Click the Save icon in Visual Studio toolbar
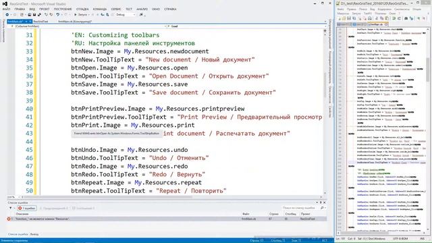The image size is (432, 243). (x=34, y=15)
